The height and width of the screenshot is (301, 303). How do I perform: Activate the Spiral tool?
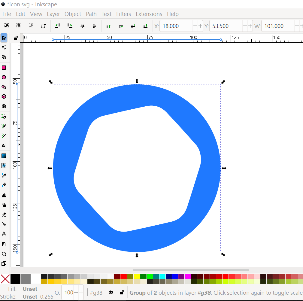[x=4, y=106]
